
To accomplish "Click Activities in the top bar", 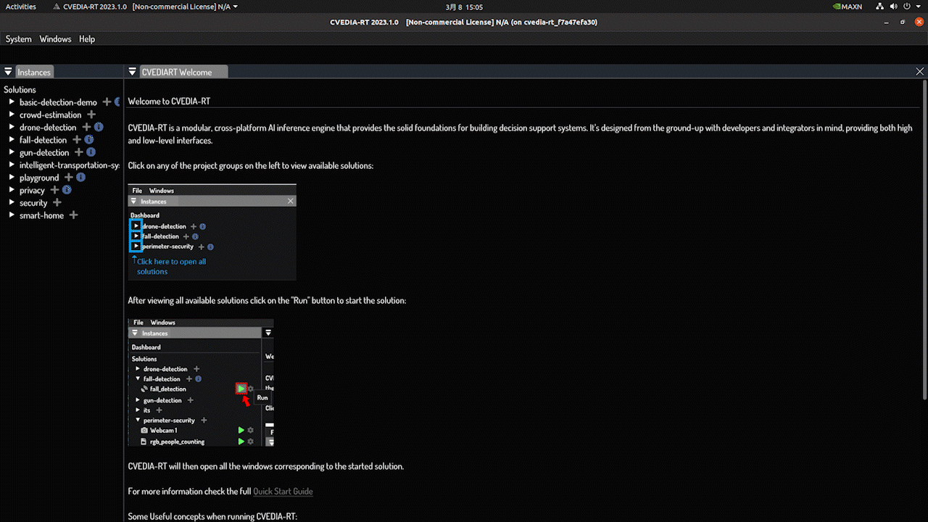I will point(20,7).
